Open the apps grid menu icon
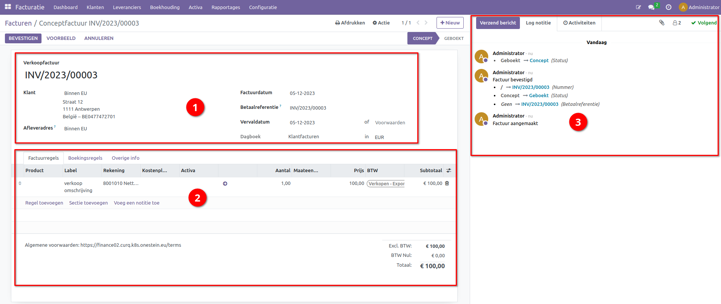 pos(8,7)
